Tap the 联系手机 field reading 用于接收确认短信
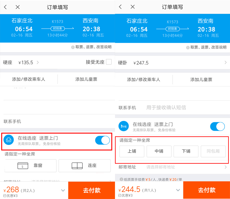Viewport: 230px width, 199px height. point(166,107)
